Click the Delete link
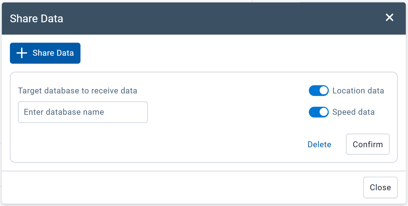 (319, 144)
